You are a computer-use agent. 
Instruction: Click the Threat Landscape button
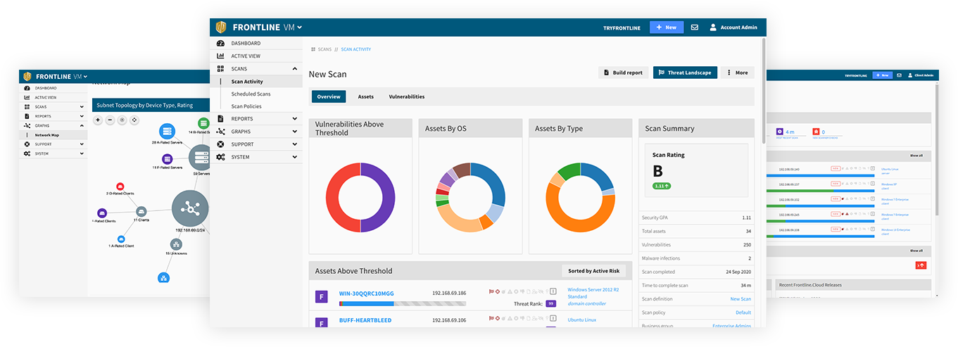(x=684, y=72)
